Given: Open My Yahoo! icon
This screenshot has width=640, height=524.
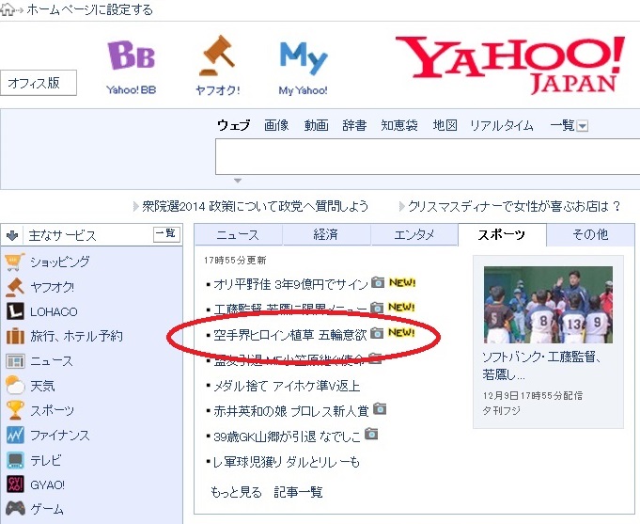Looking at the screenshot, I should pyautogui.click(x=303, y=57).
